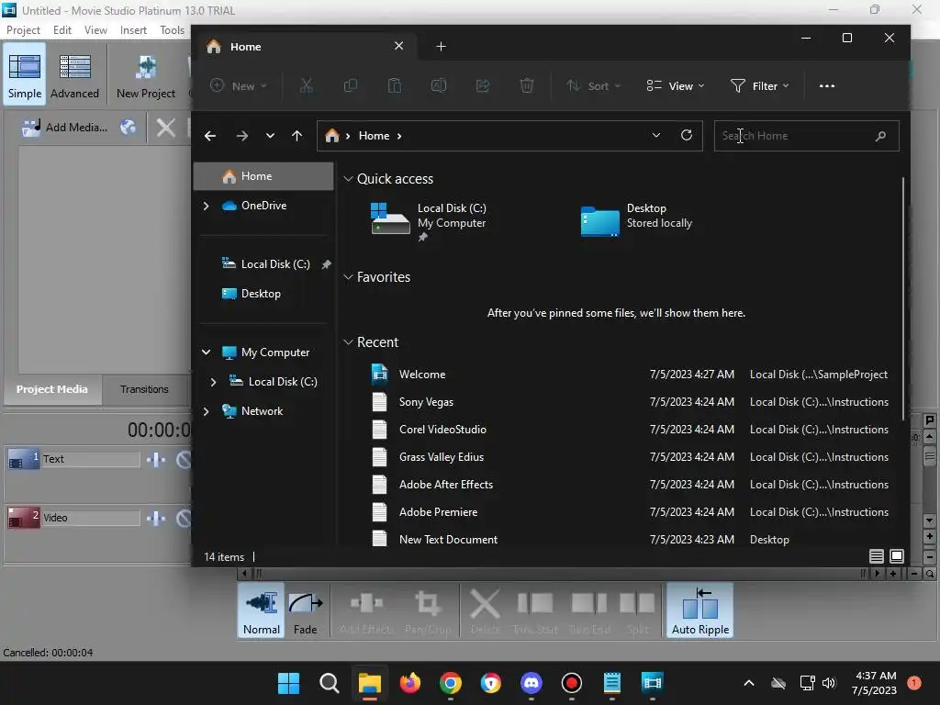Click the remove media X icon

[x=165, y=127]
